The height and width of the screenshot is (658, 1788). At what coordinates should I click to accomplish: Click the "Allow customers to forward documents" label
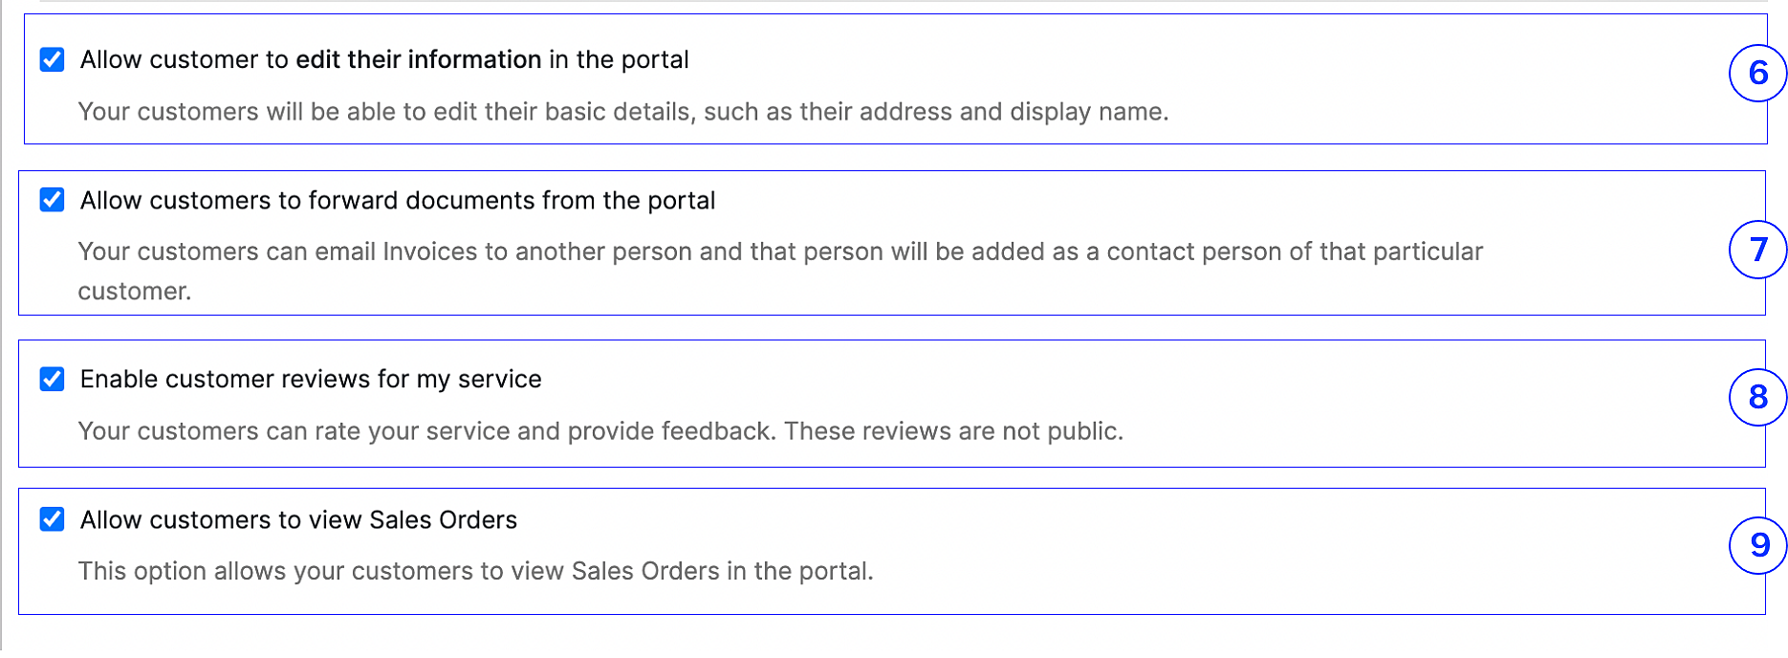pyautogui.click(x=397, y=201)
